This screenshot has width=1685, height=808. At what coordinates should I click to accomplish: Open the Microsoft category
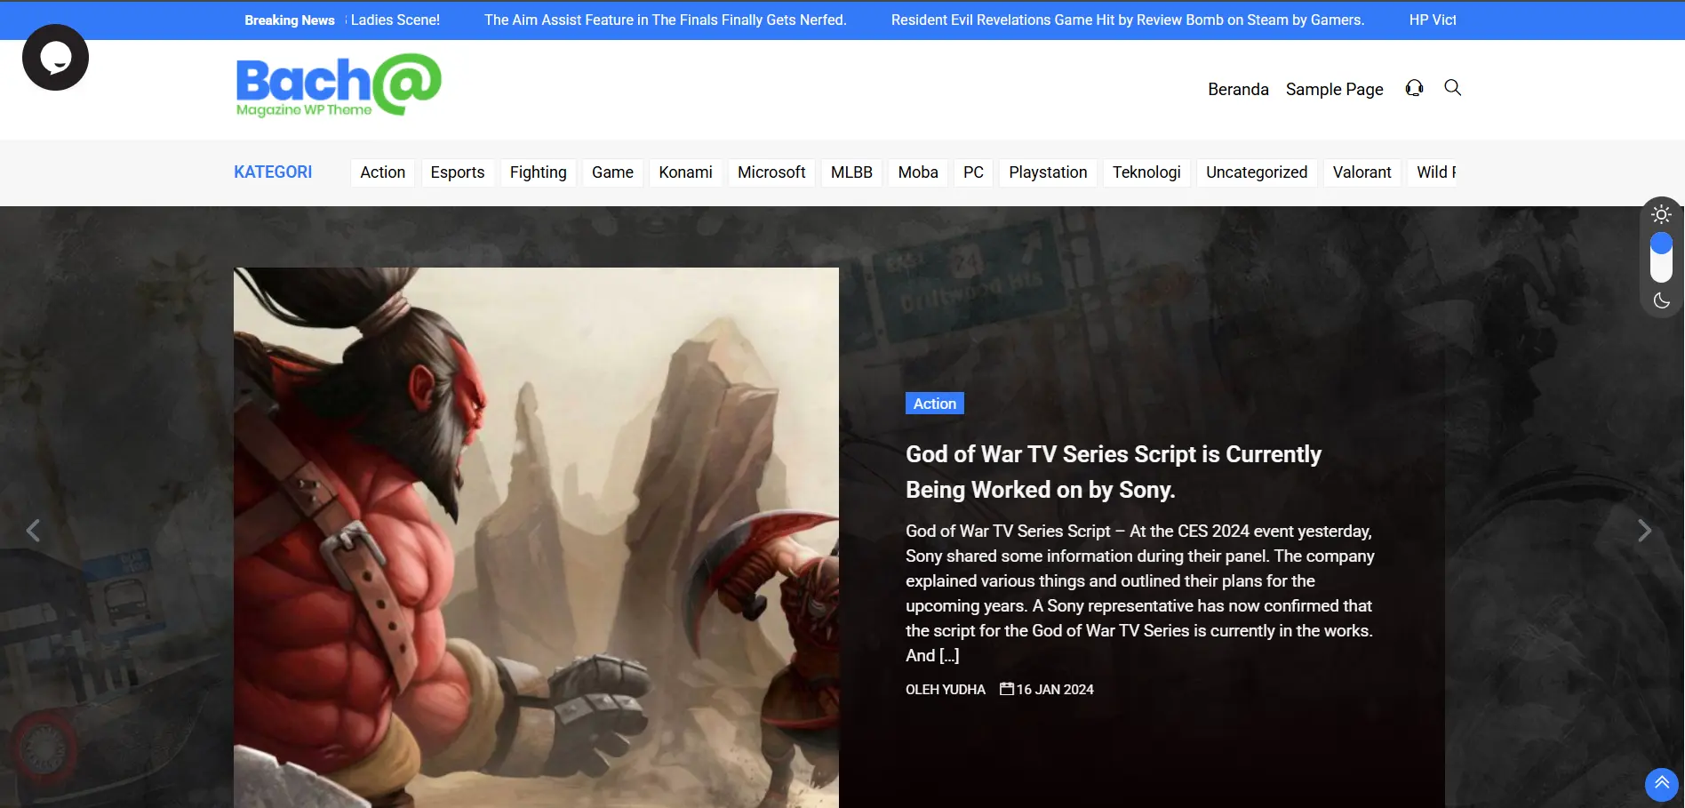771,172
